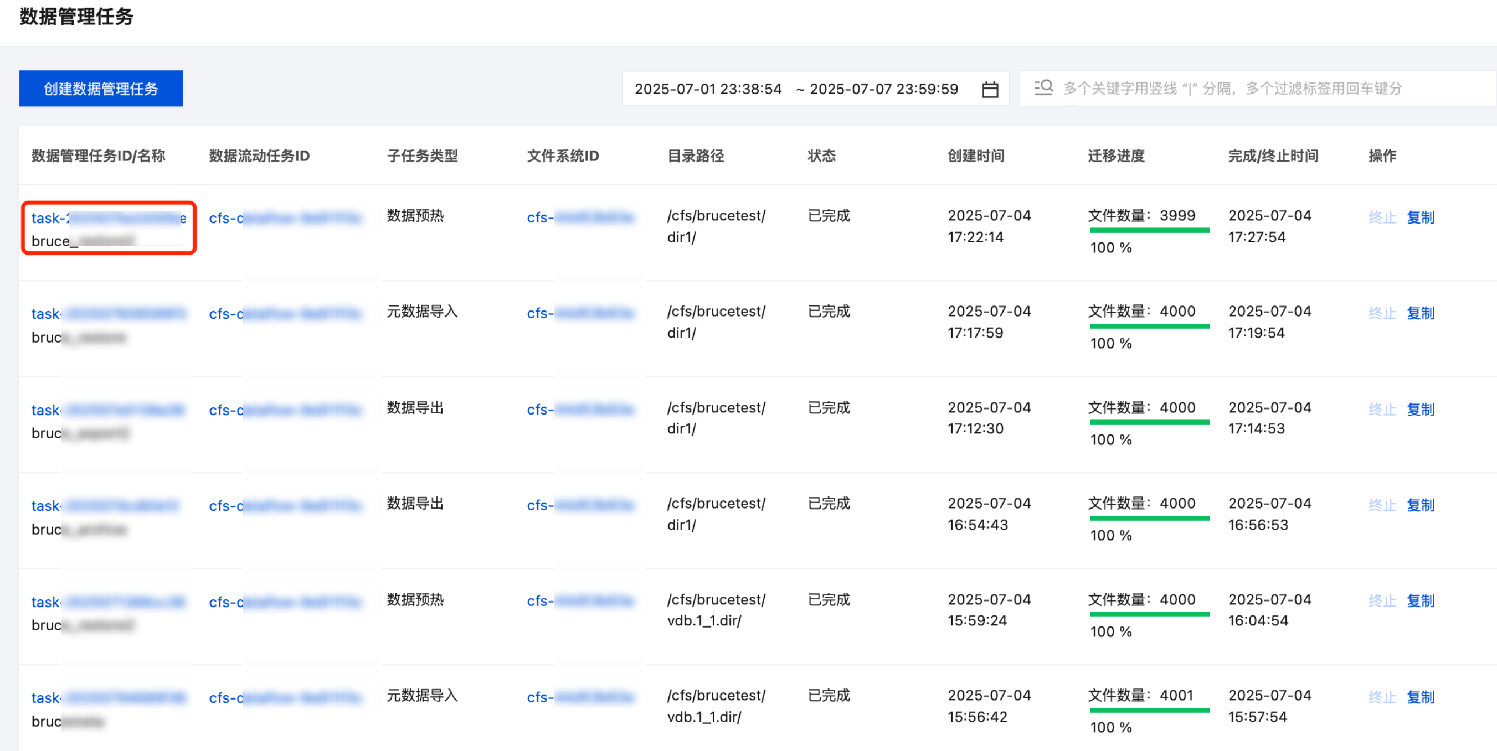The image size is (1497, 751).
Task: Click the calendar icon in date range
Action: [990, 90]
